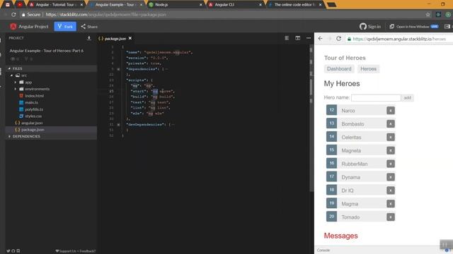Sign in with GitHub
453x254 pixels.
coord(370,27)
